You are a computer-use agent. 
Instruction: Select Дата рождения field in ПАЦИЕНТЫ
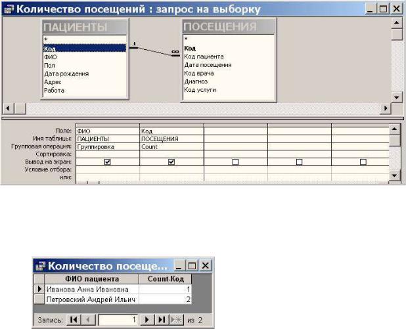[x=84, y=74]
